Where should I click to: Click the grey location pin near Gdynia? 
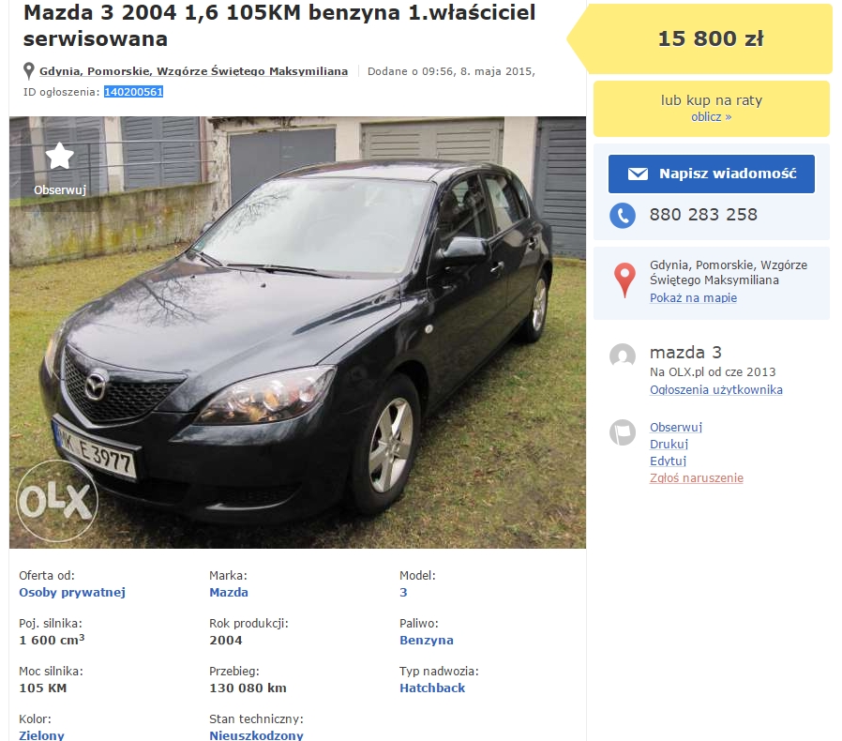[x=29, y=71]
